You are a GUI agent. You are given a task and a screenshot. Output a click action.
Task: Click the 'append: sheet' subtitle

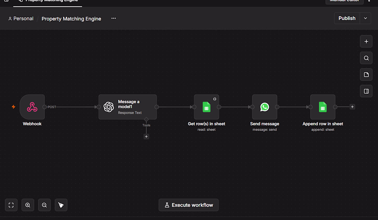pos(323,130)
